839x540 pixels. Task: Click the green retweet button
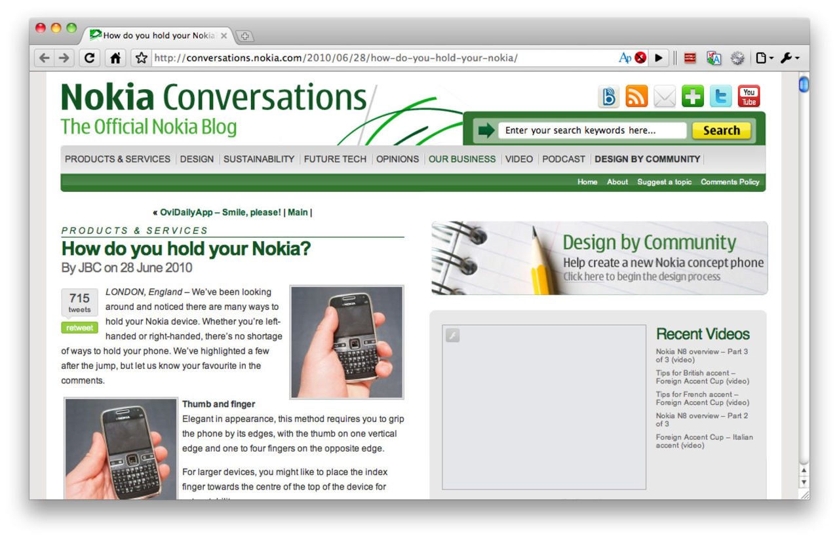[79, 328]
